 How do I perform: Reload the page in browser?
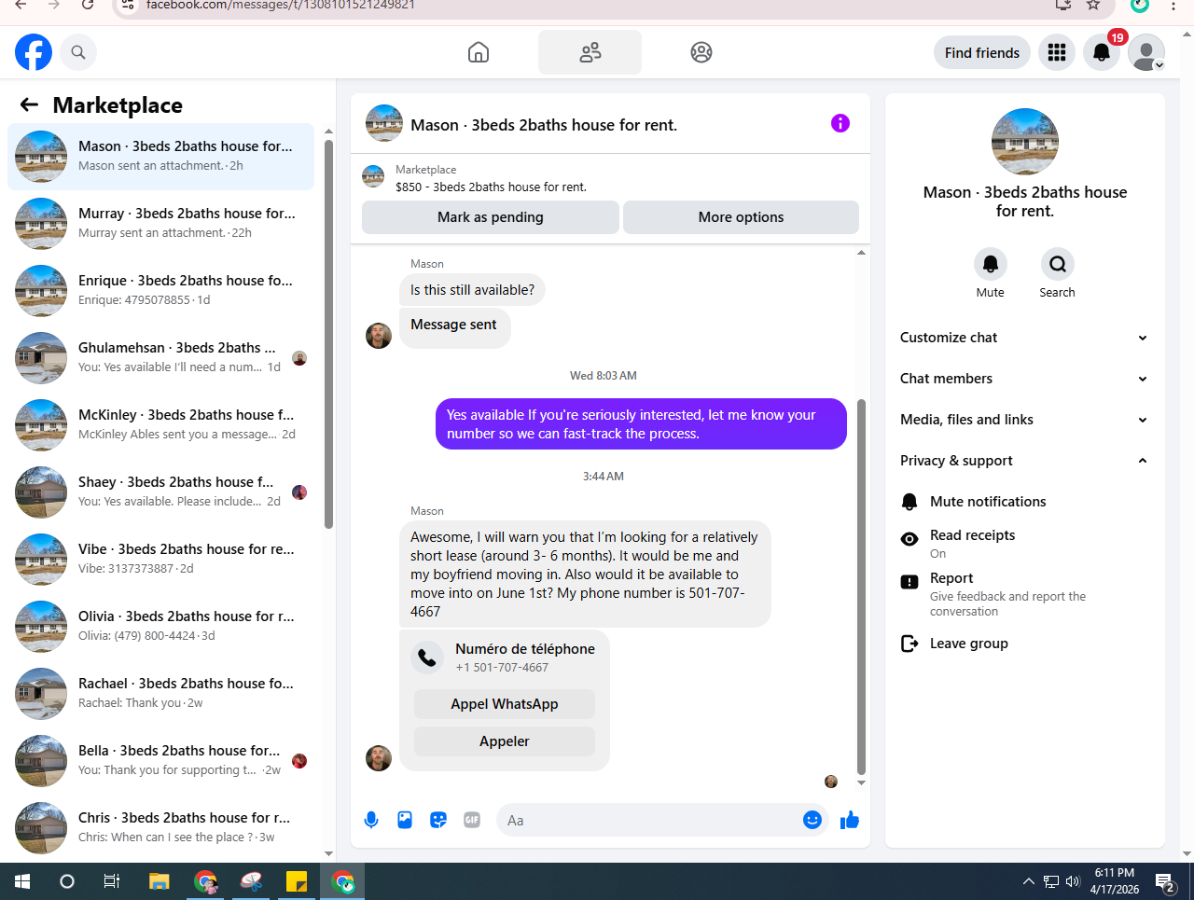pyautogui.click(x=88, y=5)
